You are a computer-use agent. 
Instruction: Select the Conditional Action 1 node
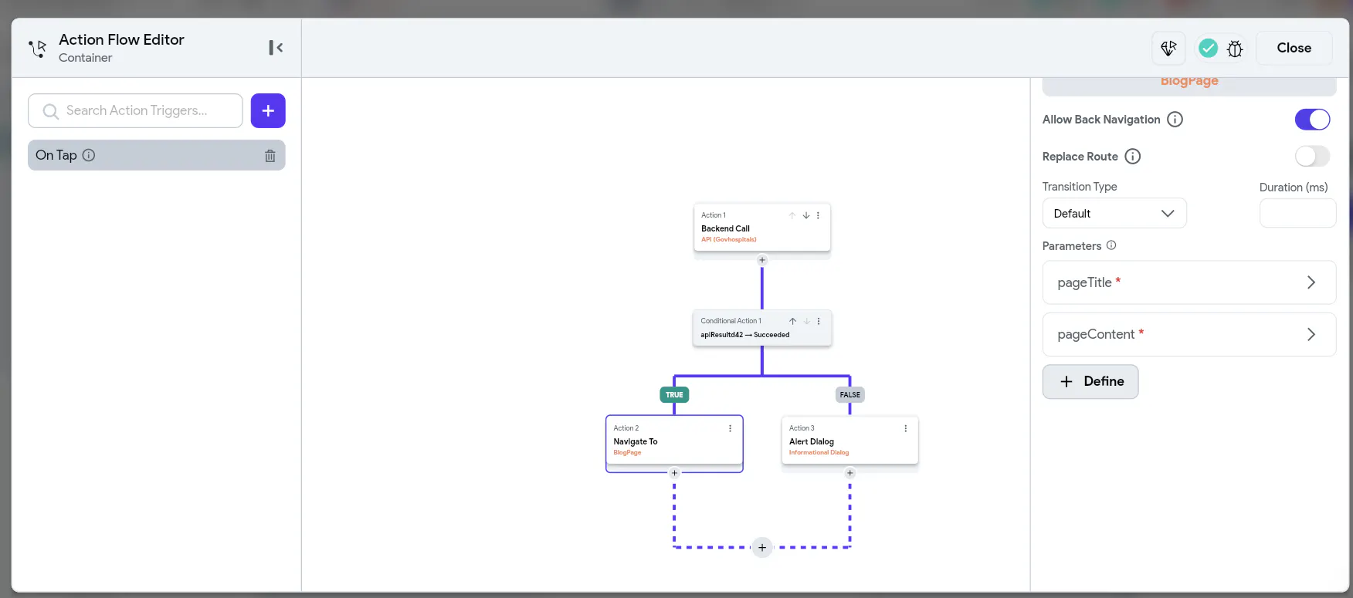click(x=762, y=328)
